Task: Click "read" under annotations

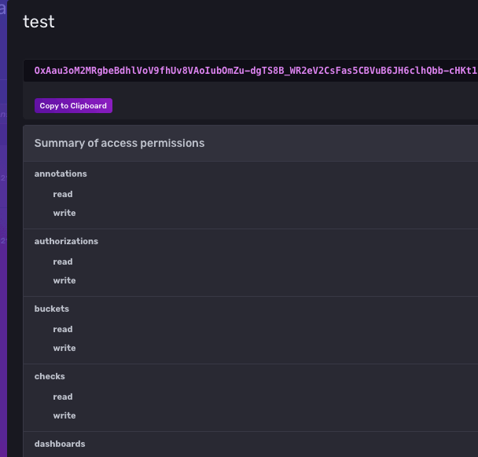Action: coord(63,194)
